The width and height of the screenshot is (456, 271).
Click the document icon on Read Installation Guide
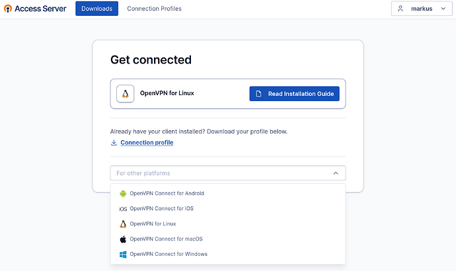click(x=258, y=94)
